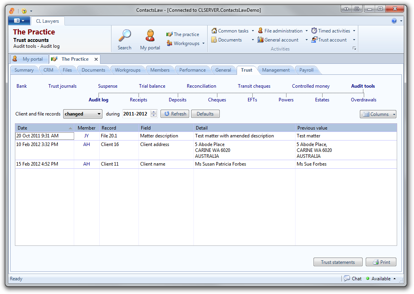The height and width of the screenshot is (294, 414).
Task: Select the '15 Feb 2012 4:52 PM' date cell
Action: coord(45,164)
